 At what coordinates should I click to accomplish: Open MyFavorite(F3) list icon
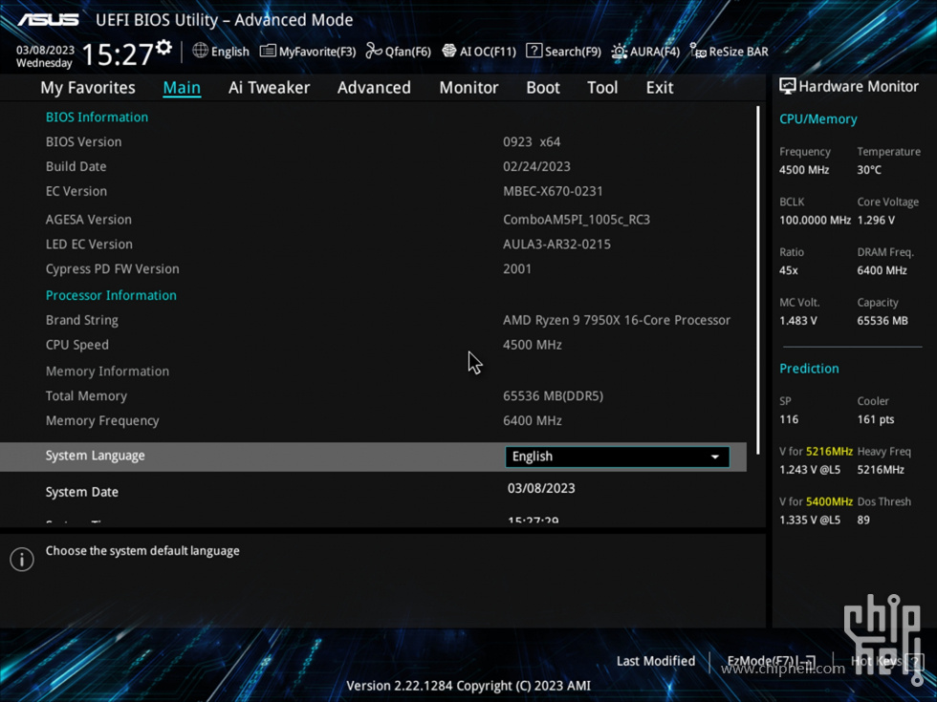tap(268, 52)
